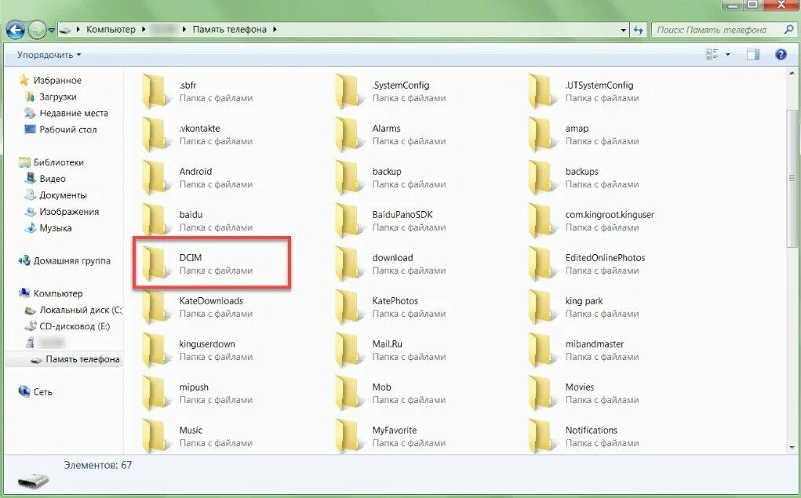Select Память телефона in navigation tree
Viewport: 801px width, 498px height.
pos(82,359)
